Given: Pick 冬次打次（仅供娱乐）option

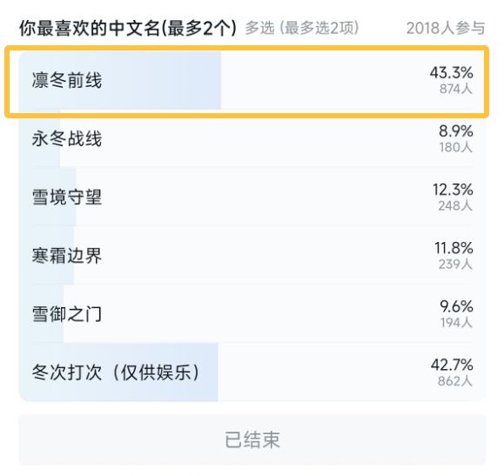Looking at the screenshot, I should 252,372.
